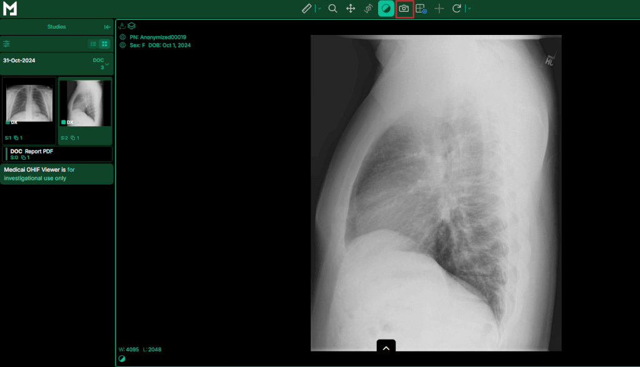Open the grid layout settings icon
This screenshot has height=367, width=640.
[x=421, y=9]
